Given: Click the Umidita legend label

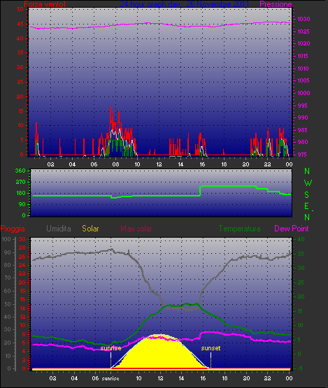Looking at the screenshot, I should (x=59, y=229).
